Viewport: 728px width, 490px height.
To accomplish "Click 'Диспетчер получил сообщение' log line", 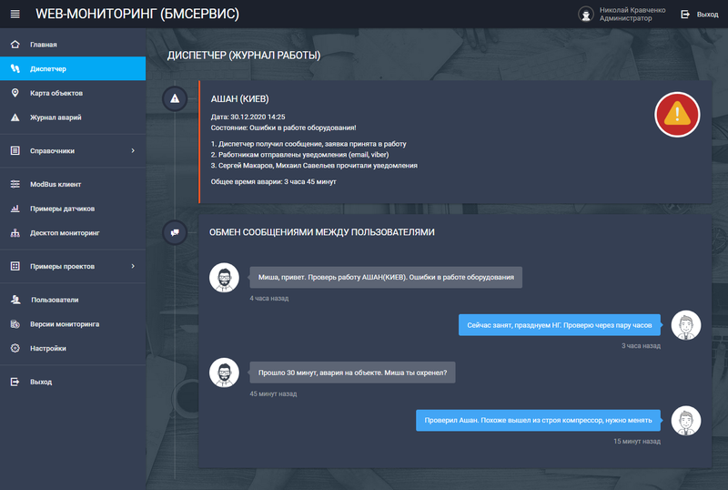I will click(308, 144).
